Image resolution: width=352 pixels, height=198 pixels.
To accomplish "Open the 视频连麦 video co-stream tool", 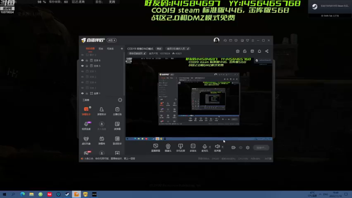I will pyautogui.click(x=86, y=126).
